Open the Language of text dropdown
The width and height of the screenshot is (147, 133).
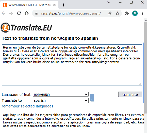point(60,94)
